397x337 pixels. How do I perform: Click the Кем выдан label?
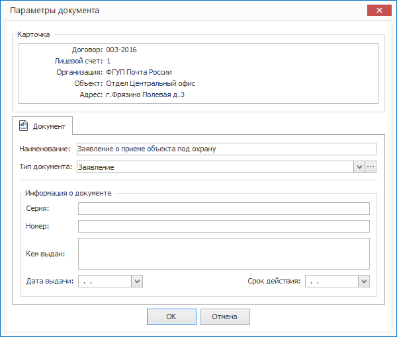(45, 254)
